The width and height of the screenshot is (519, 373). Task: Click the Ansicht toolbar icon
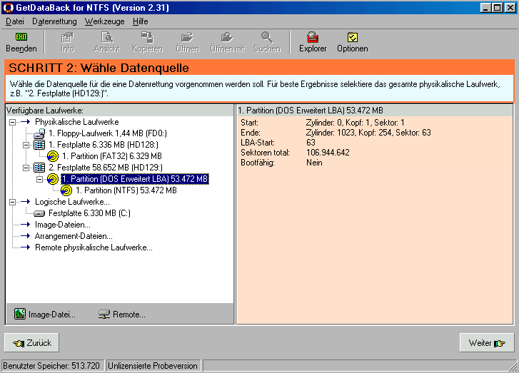[107, 37]
